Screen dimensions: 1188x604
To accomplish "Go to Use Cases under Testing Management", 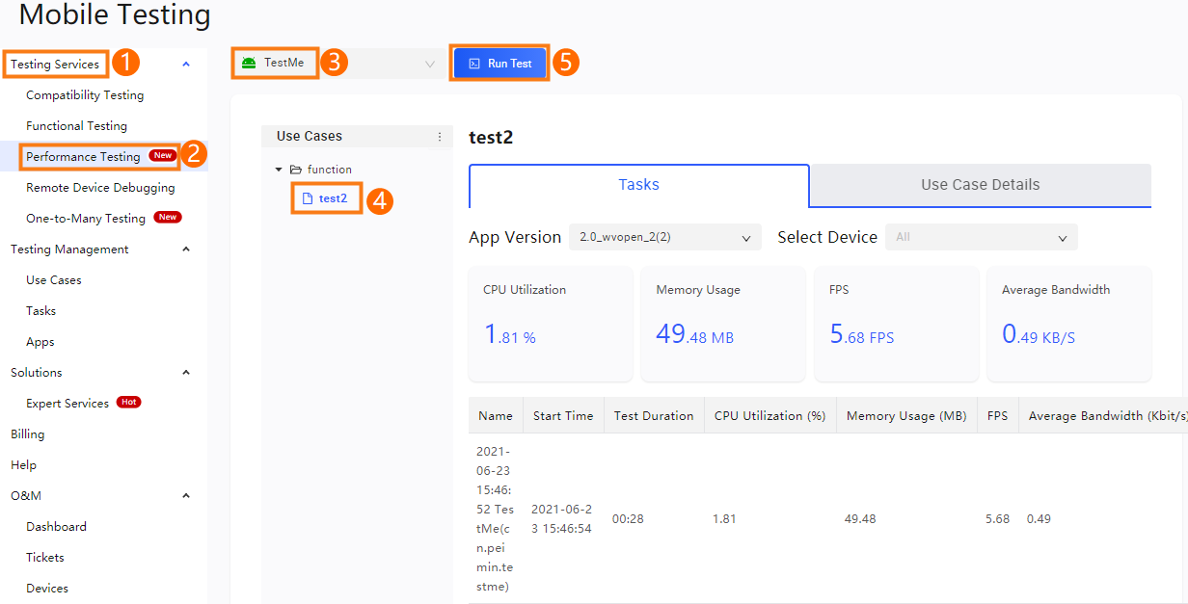I will (x=54, y=280).
